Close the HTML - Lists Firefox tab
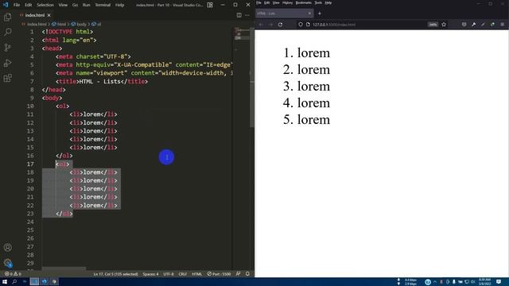 point(309,14)
